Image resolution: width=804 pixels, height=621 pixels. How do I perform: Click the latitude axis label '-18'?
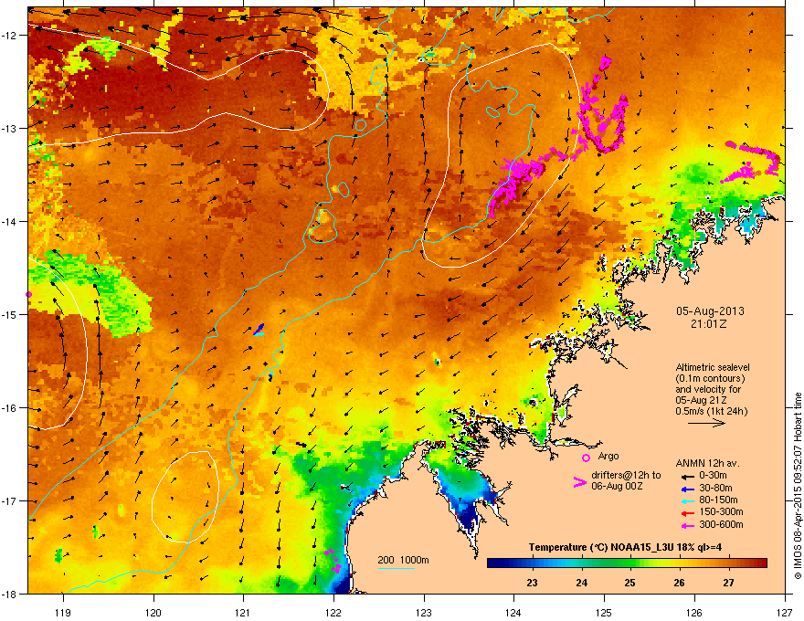pyautogui.click(x=10, y=594)
